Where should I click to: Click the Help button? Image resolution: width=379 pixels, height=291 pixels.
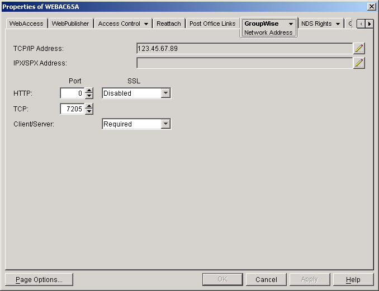tap(353, 280)
